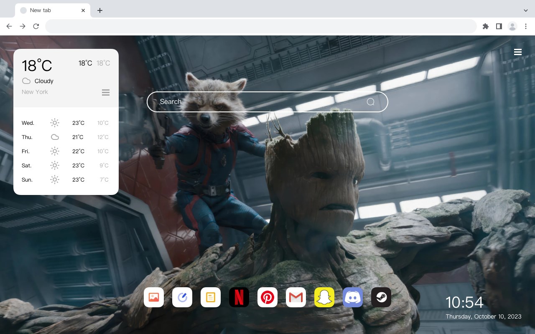Select the Wed. forecast day label
The image size is (535, 334).
(x=28, y=123)
